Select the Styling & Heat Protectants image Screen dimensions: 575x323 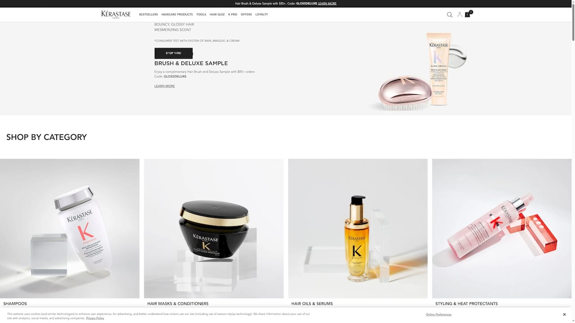pyautogui.click(x=502, y=228)
